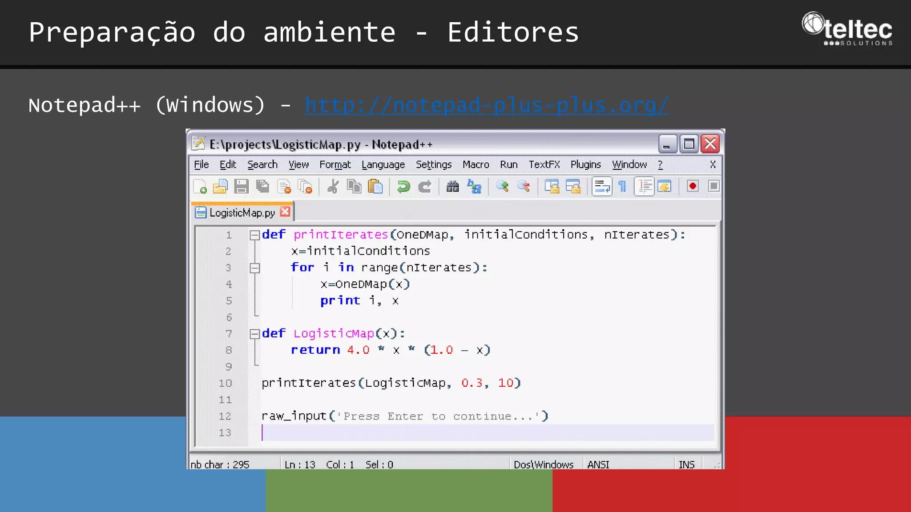Viewport: 911px width, 512px height.
Task: Undo with the green arrow icon
Action: pos(403,187)
